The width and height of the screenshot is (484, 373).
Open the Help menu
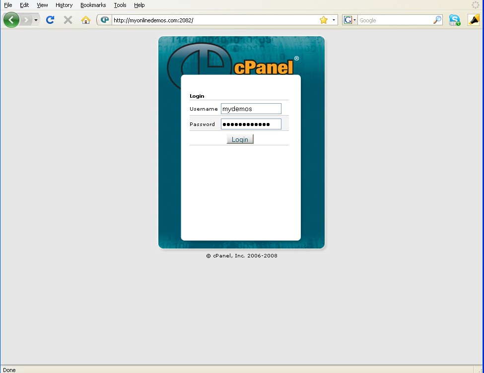click(139, 5)
